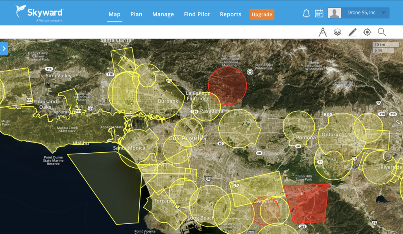Click the Skyward logo

coord(39,13)
